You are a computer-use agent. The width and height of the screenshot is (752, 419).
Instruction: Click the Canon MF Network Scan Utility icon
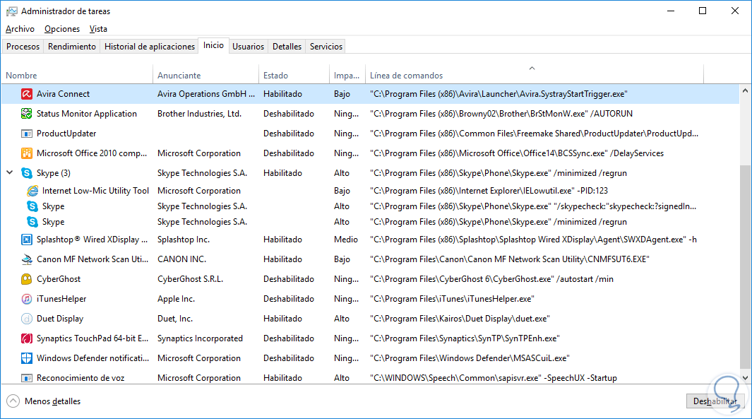click(x=27, y=259)
